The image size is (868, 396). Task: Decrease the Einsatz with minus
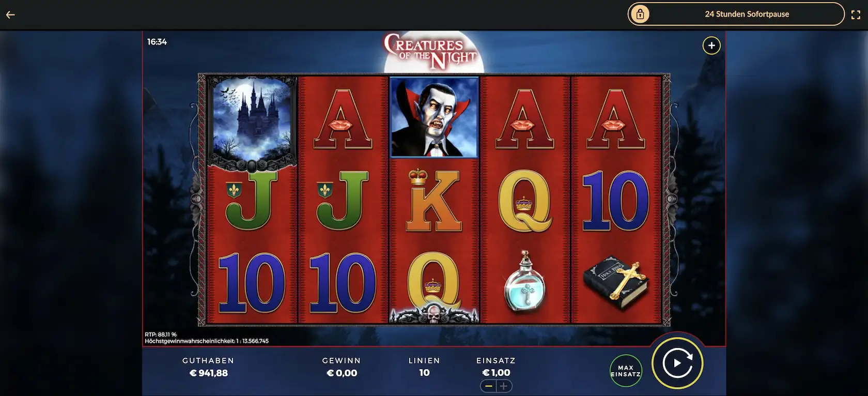pos(488,386)
